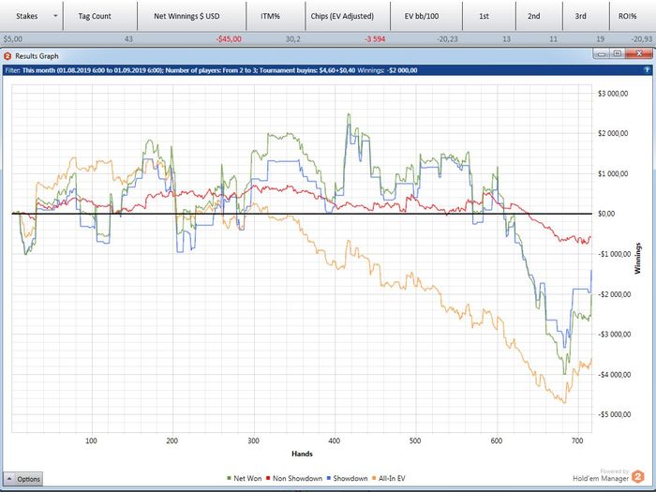Open help question mark in filter bar
Screen dimensions: 656x492
tap(647, 70)
